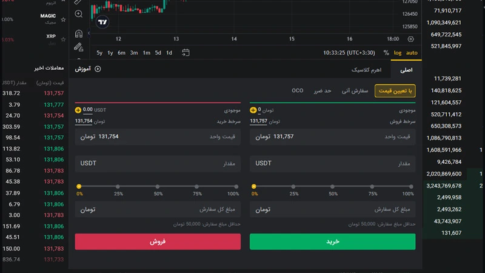Click buy amount USDT field

[x=332, y=163]
